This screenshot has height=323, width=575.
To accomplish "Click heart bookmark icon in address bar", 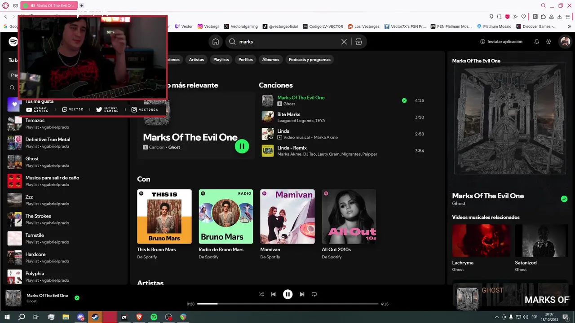I will 523,17.
